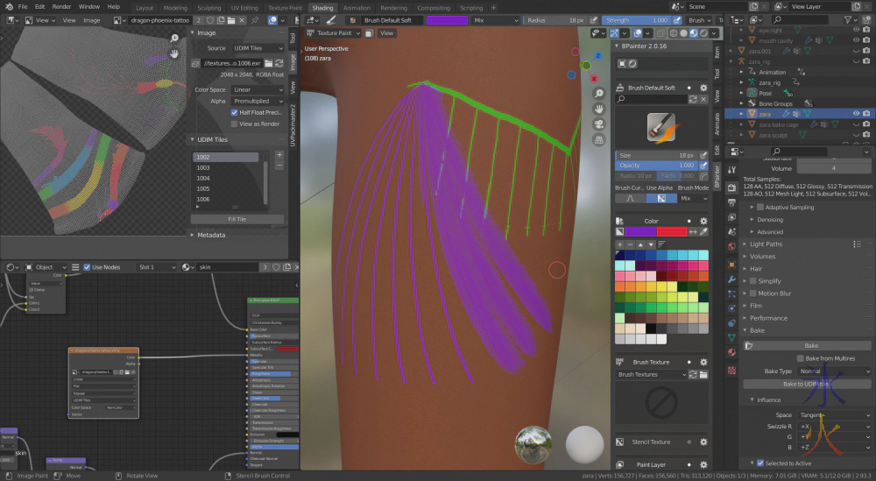
Task: Select UDIM tile 1004 in the list
Action: [226, 178]
